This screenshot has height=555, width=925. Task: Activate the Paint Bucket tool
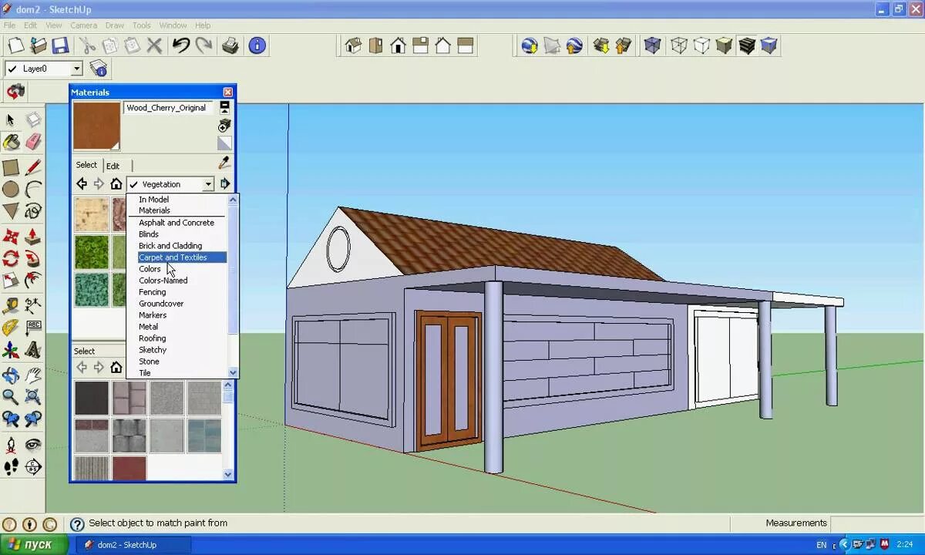pyautogui.click(x=11, y=142)
